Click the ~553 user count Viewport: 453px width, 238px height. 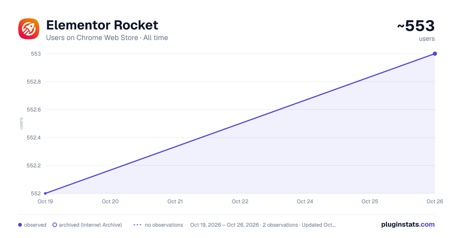(x=416, y=26)
